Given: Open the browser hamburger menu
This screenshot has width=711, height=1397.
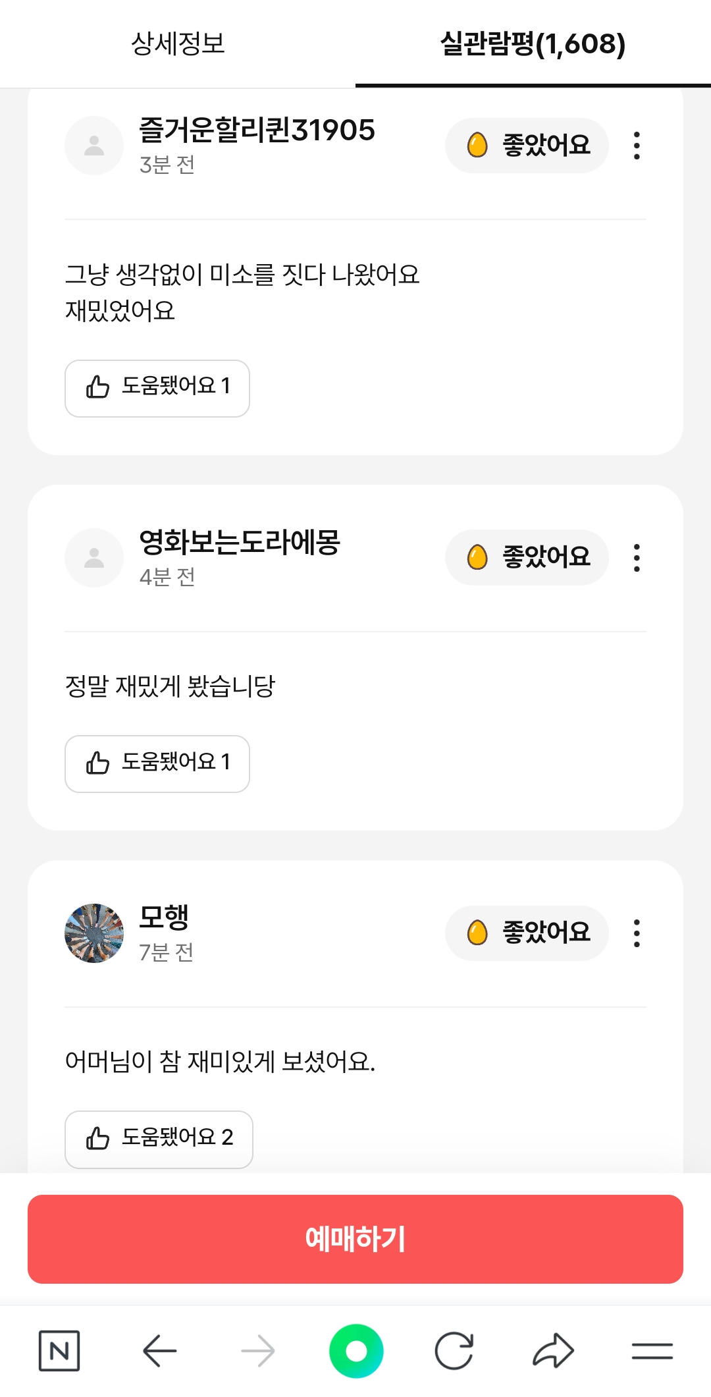Looking at the screenshot, I should 652,1351.
